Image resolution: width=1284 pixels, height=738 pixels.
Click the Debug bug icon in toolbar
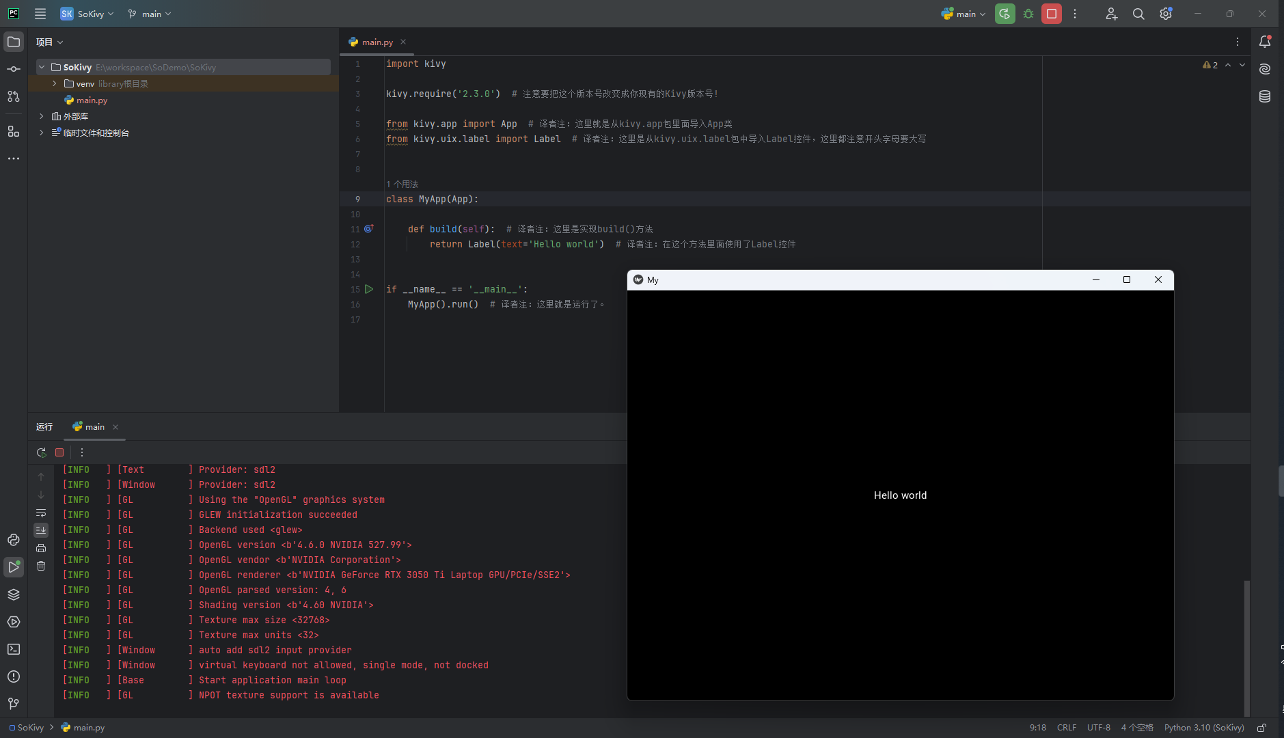click(x=1028, y=14)
